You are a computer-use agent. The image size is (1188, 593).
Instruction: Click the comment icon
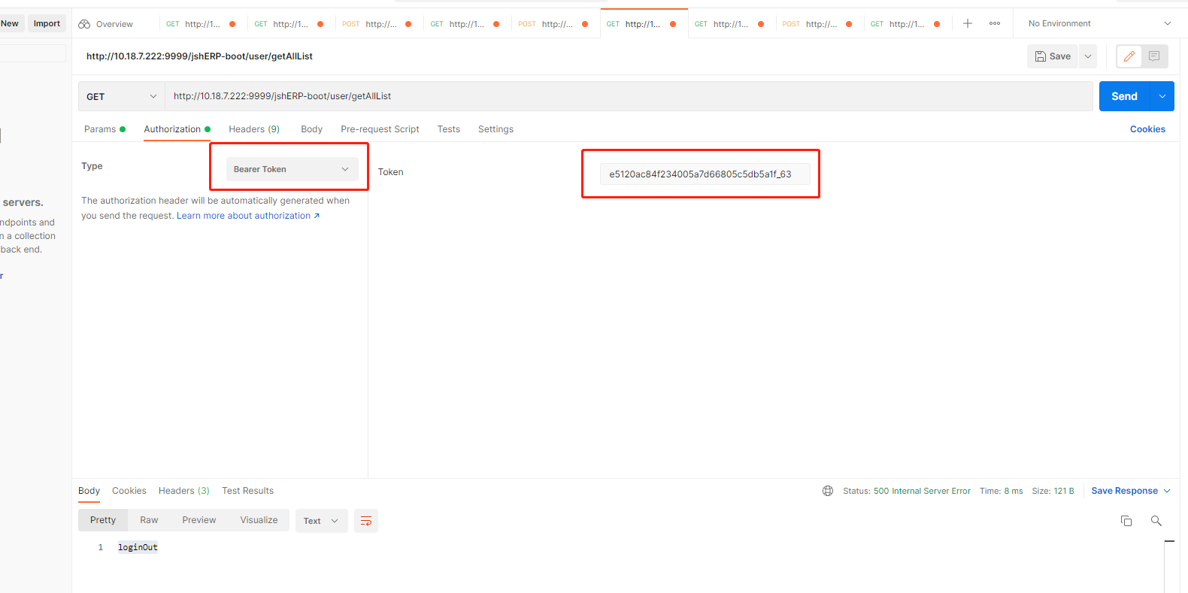[1154, 56]
